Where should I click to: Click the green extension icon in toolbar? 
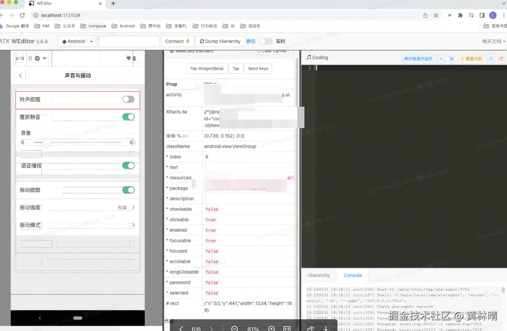point(449,15)
